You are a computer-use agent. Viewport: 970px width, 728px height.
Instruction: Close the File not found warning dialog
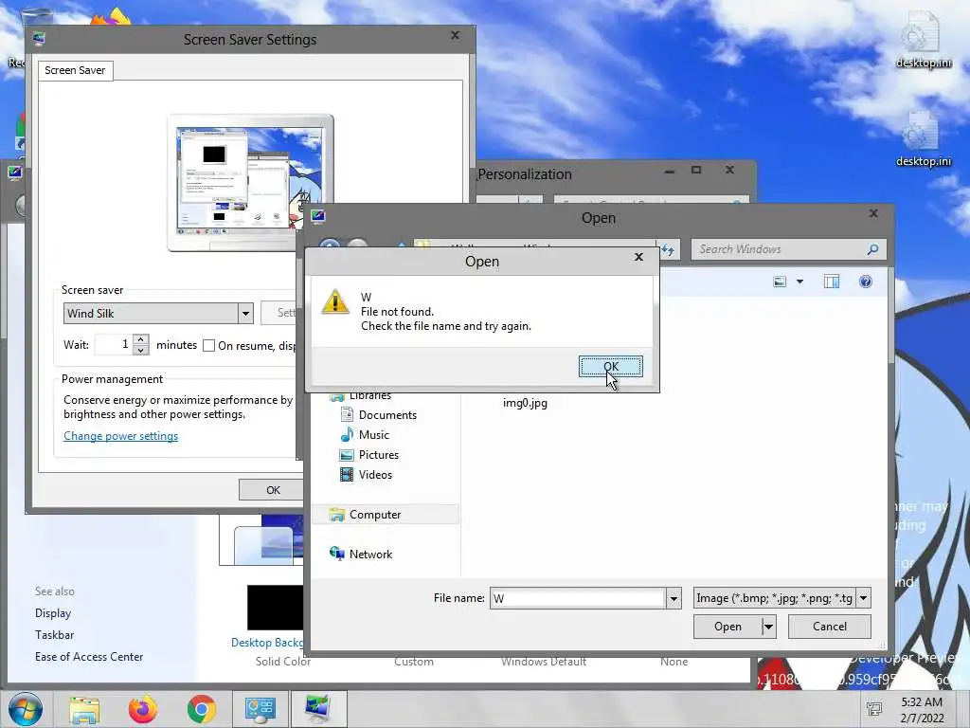[x=639, y=257]
